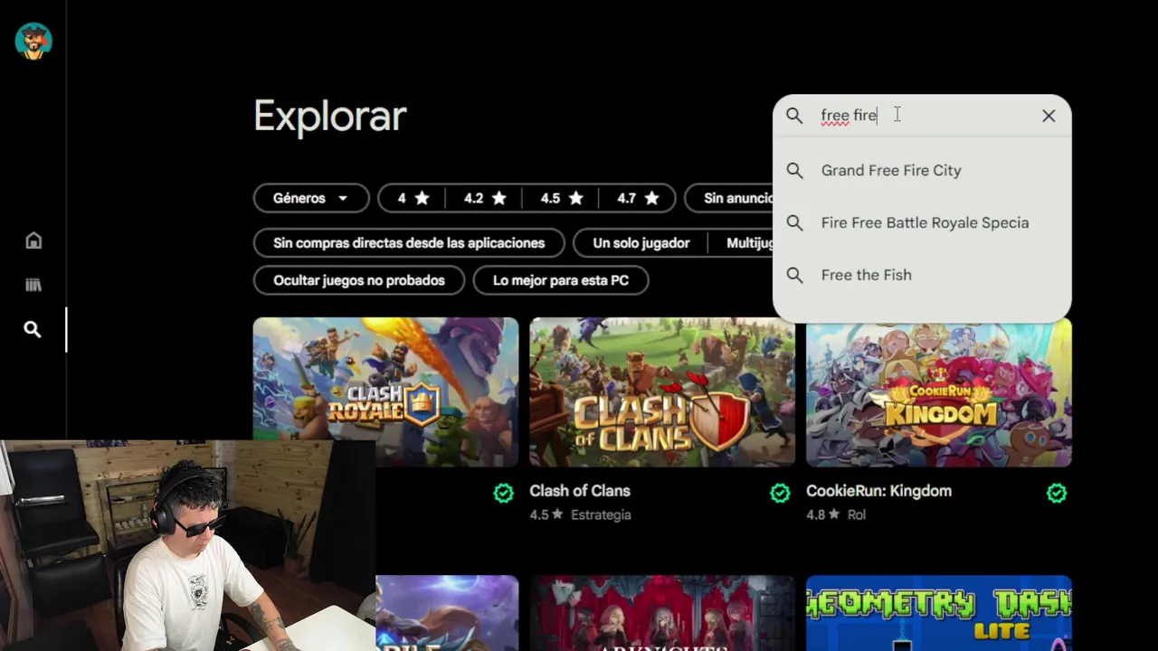Click into the search field containing free fire
Viewport: 1158px width, 651px height.
pyautogui.click(x=921, y=116)
